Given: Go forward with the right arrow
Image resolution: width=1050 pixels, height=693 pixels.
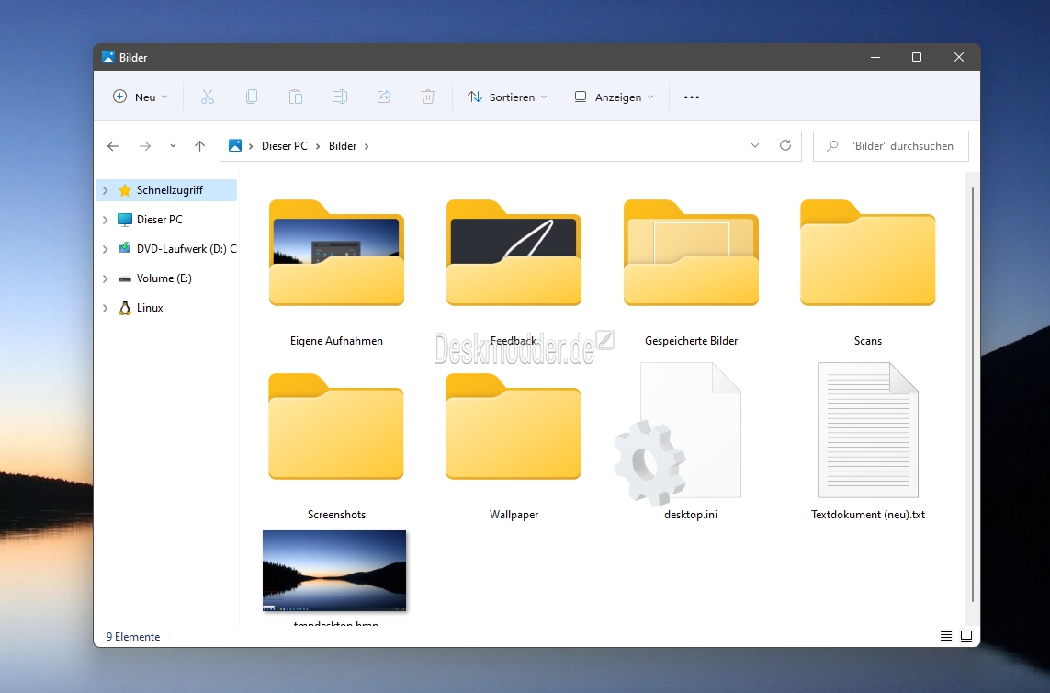Looking at the screenshot, I should pyautogui.click(x=144, y=146).
